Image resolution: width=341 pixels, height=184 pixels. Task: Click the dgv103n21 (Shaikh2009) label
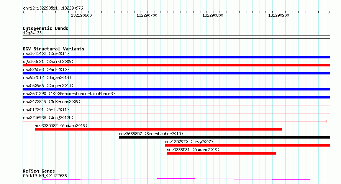click(x=48, y=61)
